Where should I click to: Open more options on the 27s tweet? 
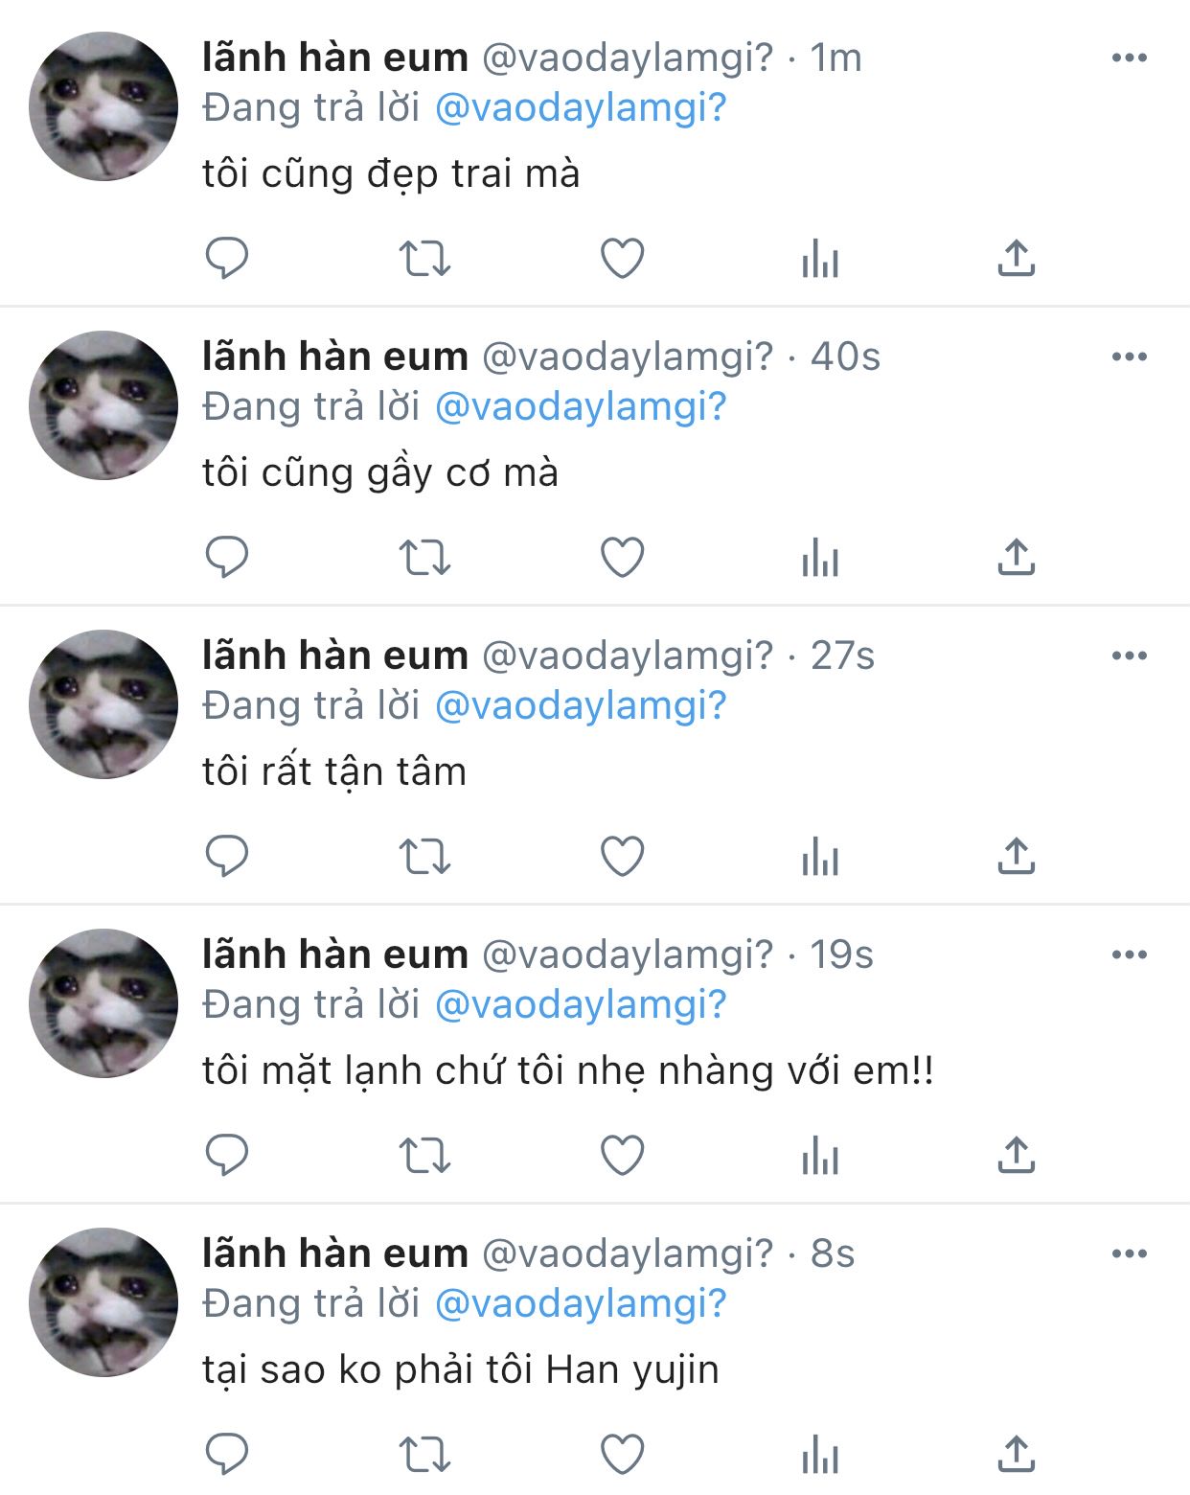pyautogui.click(x=1130, y=655)
